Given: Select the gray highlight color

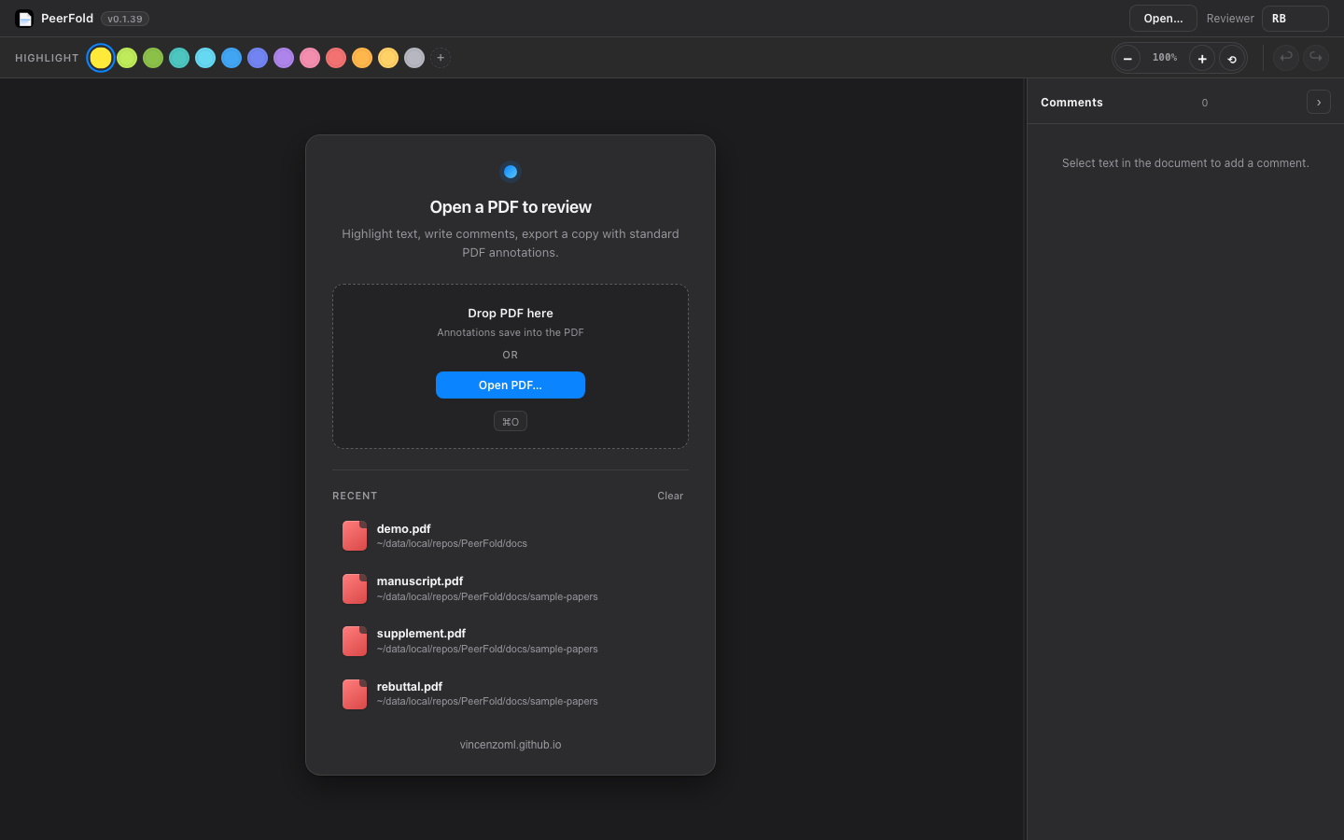Looking at the screenshot, I should [x=414, y=58].
